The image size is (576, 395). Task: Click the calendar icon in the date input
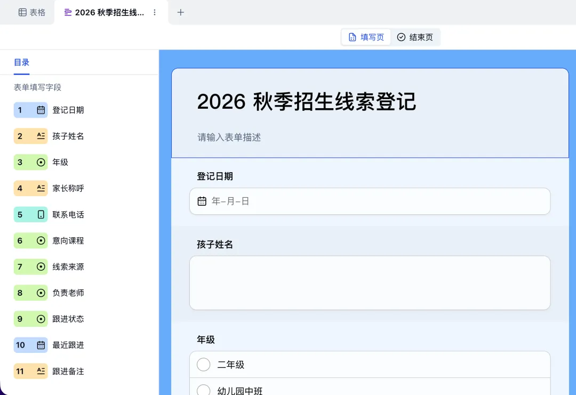pos(202,201)
